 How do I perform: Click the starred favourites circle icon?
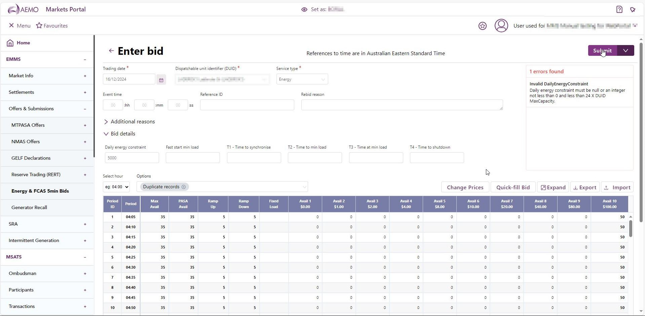tap(482, 26)
